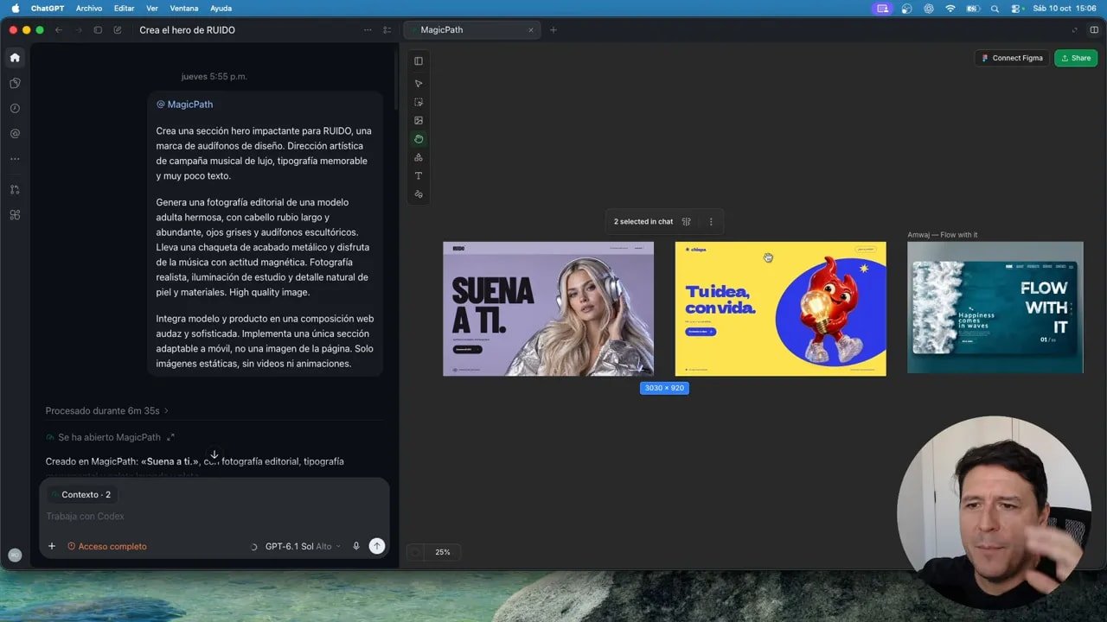The image size is (1107, 622).
Task: Add attachment with the plus icon
Action: pos(52,546)
